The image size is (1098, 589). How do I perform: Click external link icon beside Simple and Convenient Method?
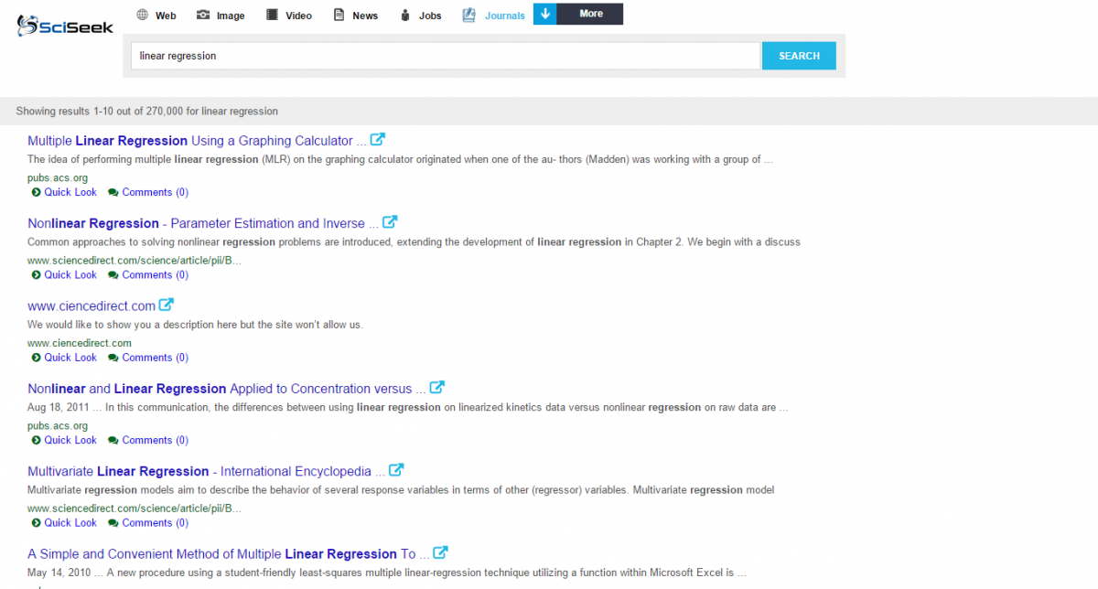coord(440,552)
